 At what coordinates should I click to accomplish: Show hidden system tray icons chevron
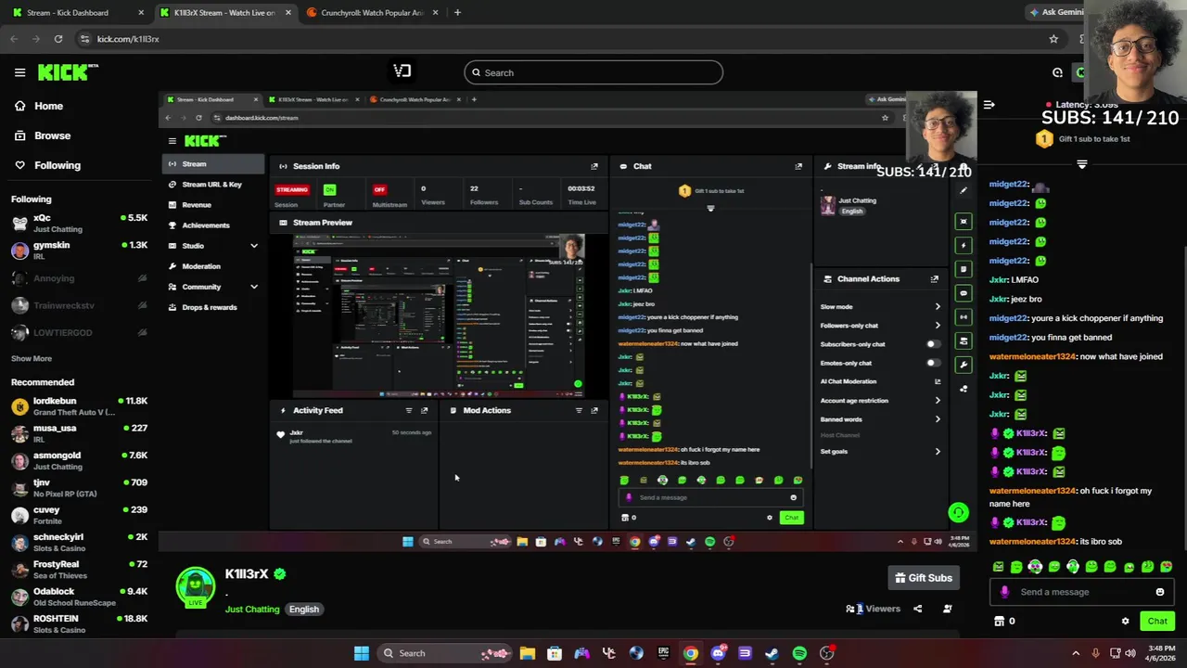click(1076, 653)
